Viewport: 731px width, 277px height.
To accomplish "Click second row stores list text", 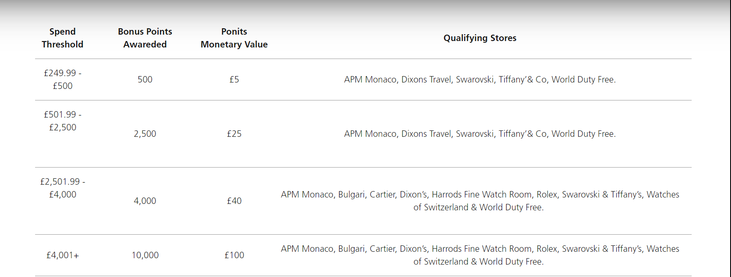I will point(480,134).
